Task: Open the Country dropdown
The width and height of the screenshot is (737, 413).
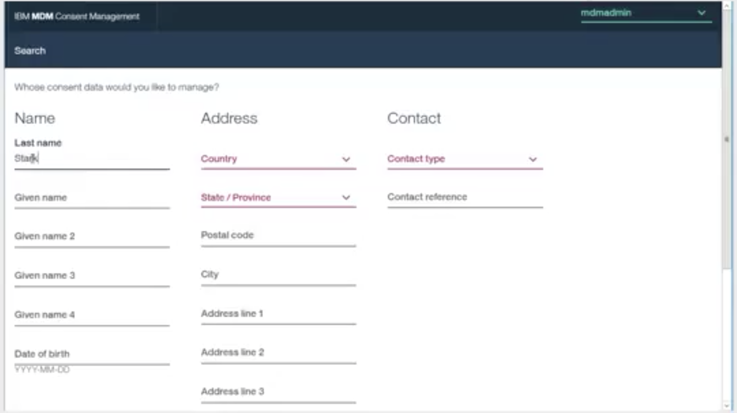Action: [x=278, y=159]
